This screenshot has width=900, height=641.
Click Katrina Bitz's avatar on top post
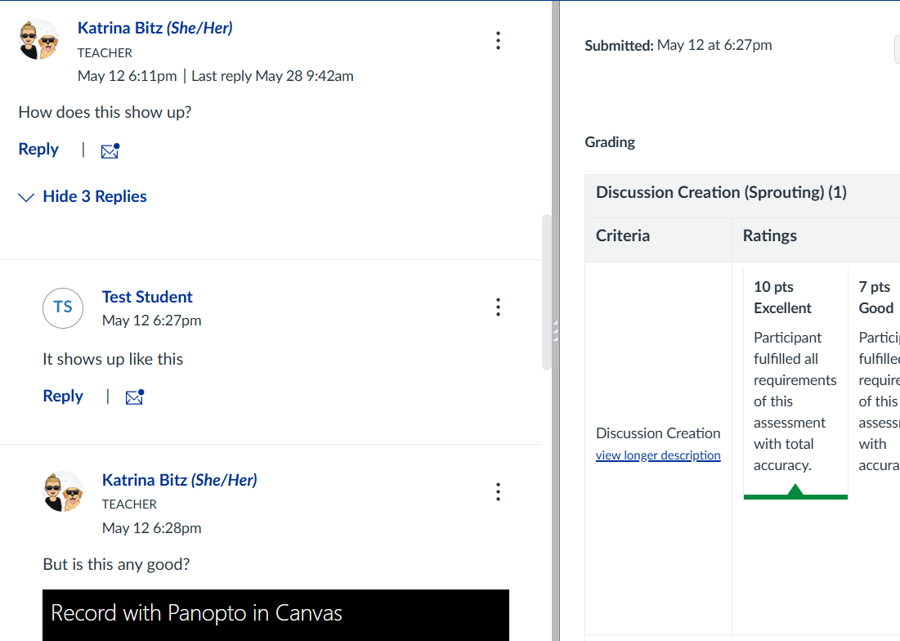pyautogui.click(x=38, y=40)
